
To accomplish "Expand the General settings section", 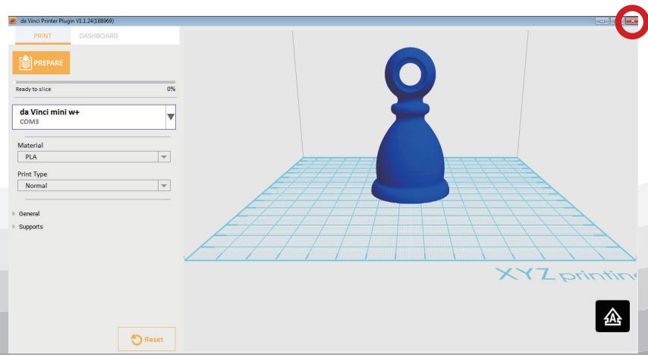I will pos(26,214).
